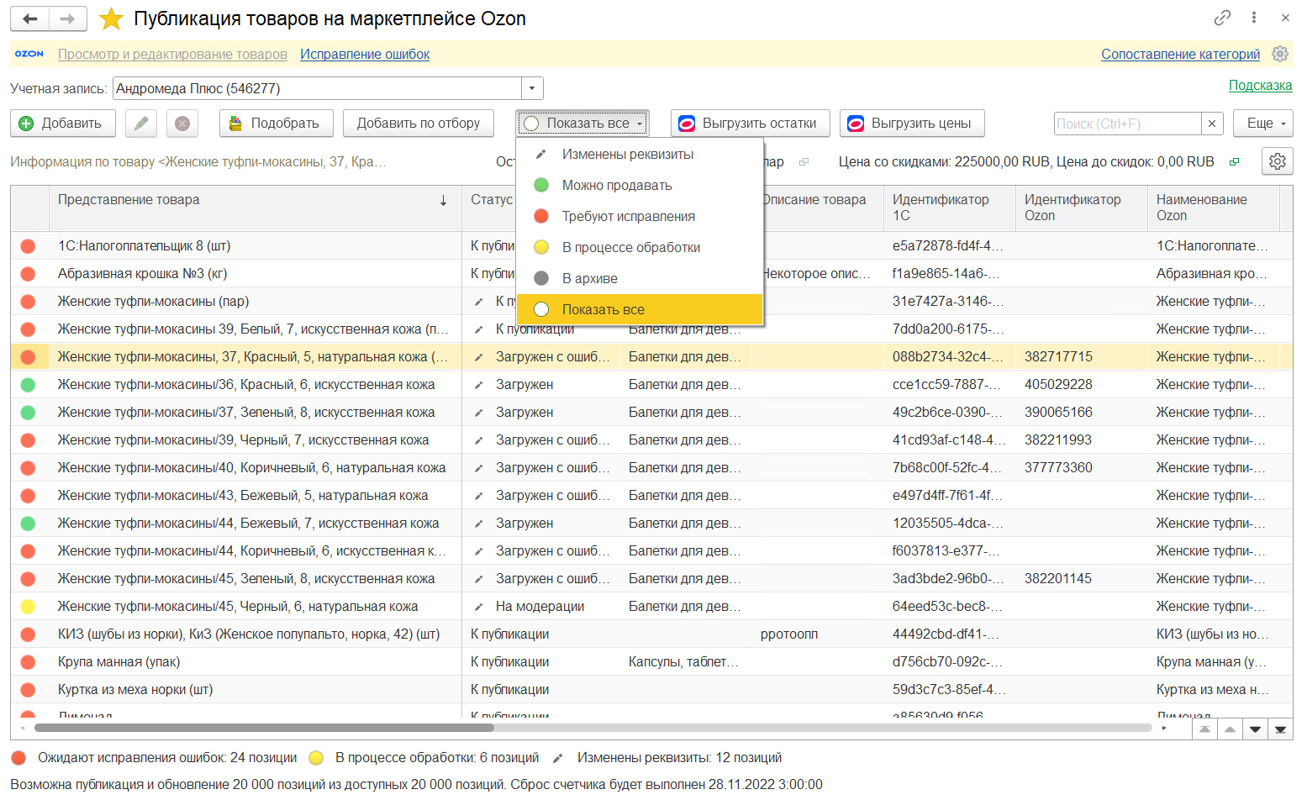The image size is (1307, 800).
Task: Add the page to favorites with the star
Action: (x=111, y=18)
